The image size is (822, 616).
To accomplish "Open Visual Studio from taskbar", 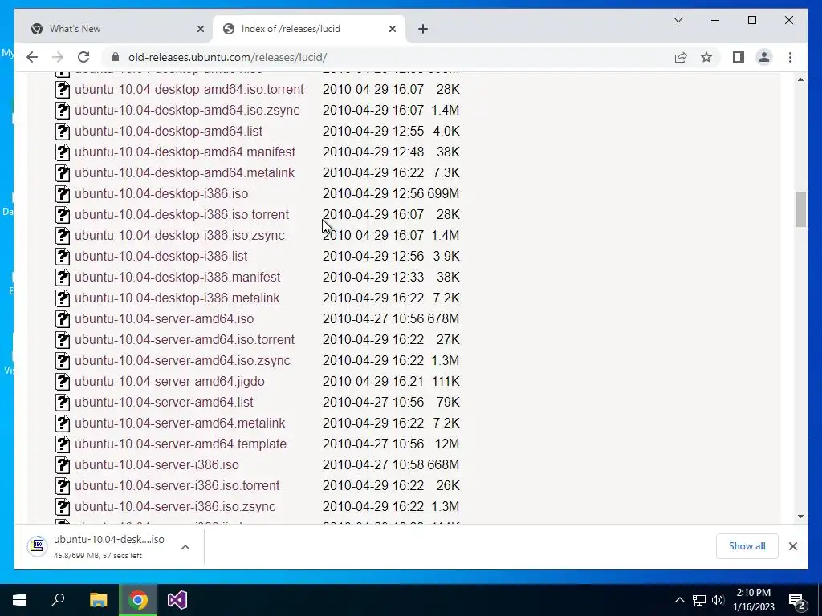I will pos(177,600).
